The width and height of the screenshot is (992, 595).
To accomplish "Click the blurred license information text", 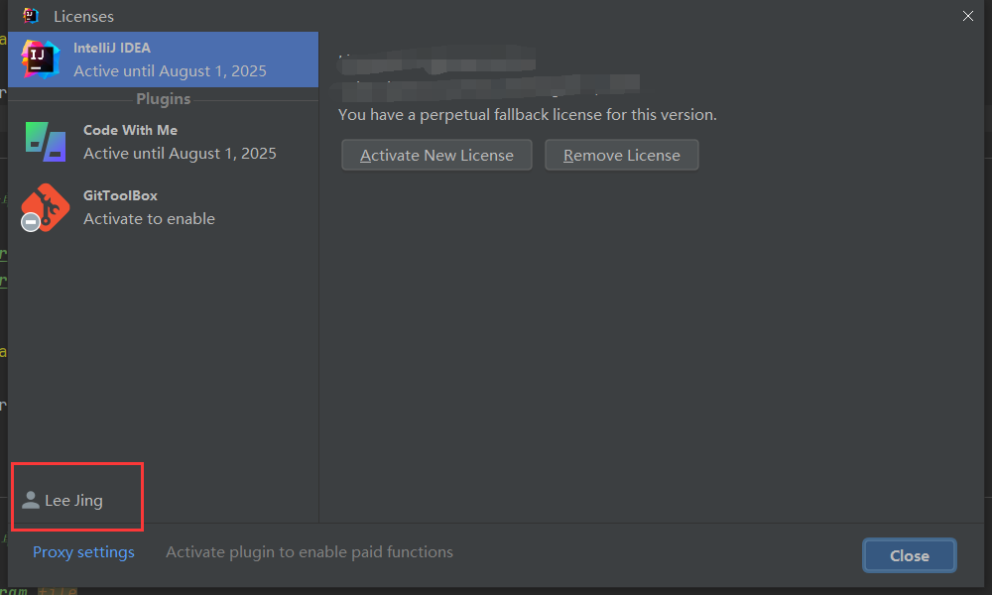I will click(x=489, y=74).
